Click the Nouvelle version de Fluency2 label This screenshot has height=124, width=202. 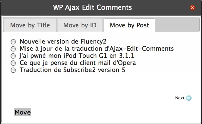63,42
